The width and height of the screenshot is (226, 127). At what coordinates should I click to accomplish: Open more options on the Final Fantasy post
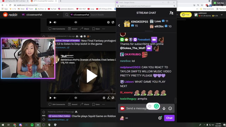(103, 104)
